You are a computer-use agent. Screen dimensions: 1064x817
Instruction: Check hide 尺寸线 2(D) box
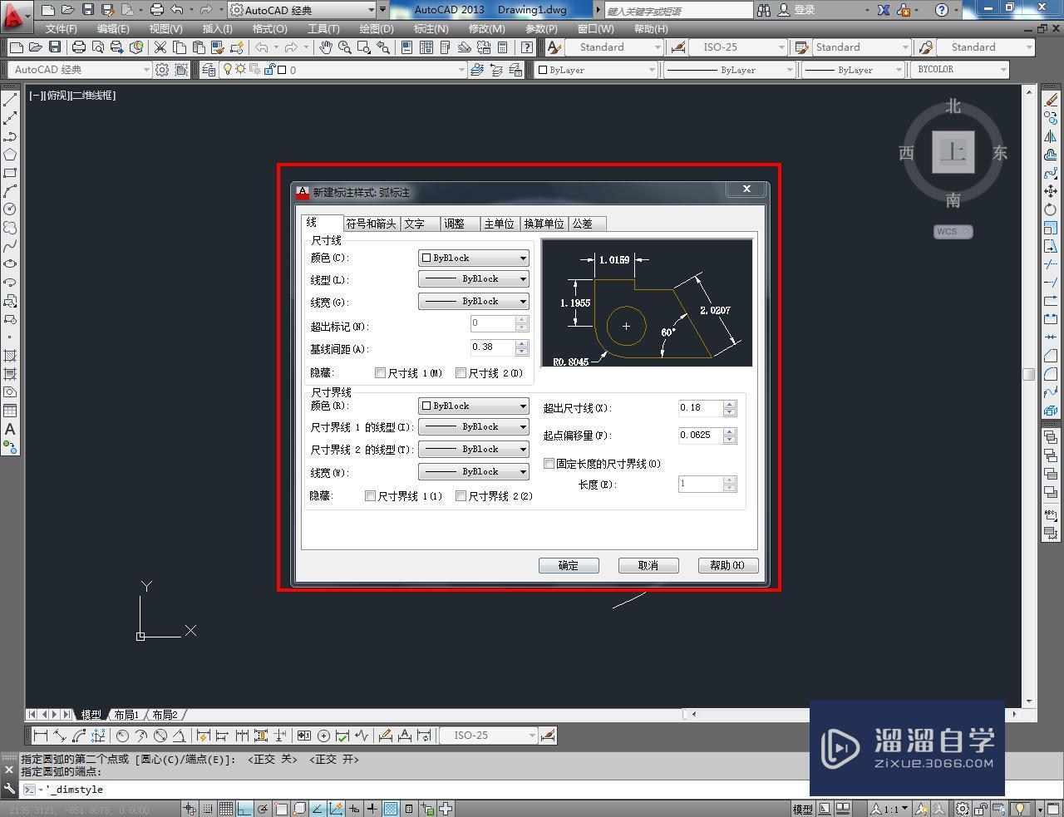click(x=461, y=373)
